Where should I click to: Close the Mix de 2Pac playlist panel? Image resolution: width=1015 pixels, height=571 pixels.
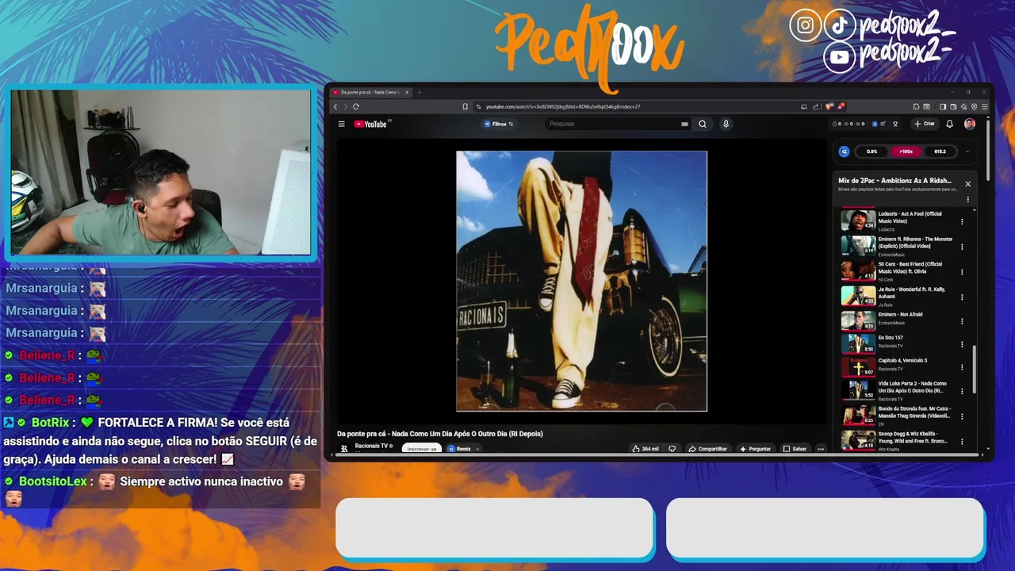(x=967, y=184)
